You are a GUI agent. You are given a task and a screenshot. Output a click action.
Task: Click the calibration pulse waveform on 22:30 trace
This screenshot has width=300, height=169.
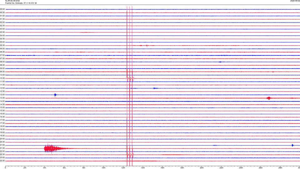point(130,155)
